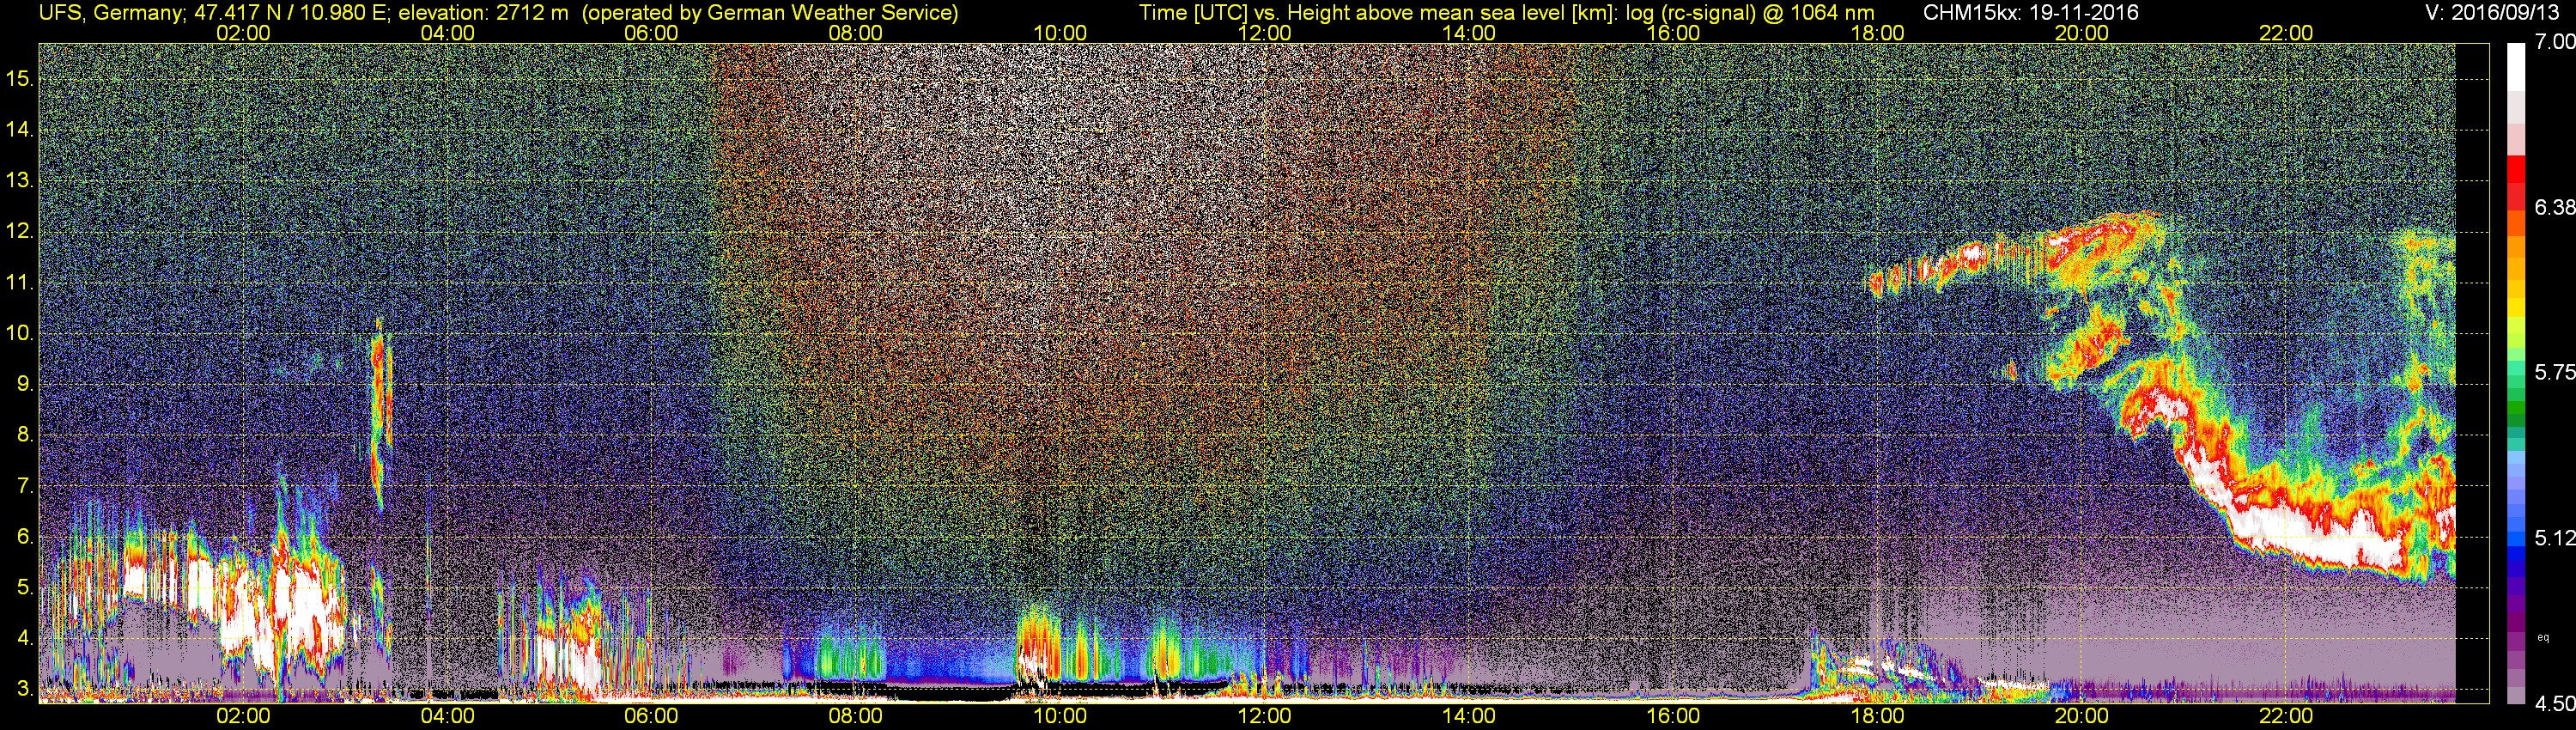This screenshot has height=730, width=2576.
Task: Click the 12:00 label on the bottom time axis
Action: tap(1264, 716)
